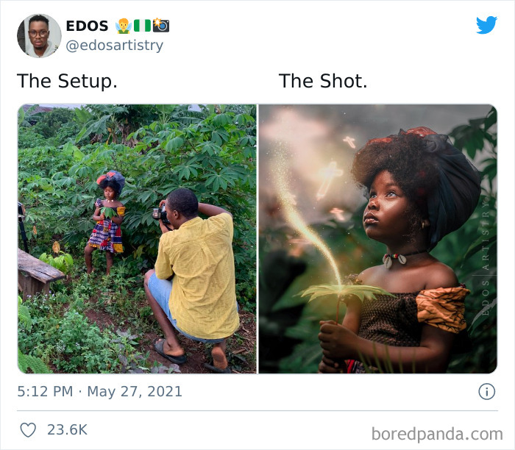
Task: Click the Twitter bird logo
Action: coord(486,25)
